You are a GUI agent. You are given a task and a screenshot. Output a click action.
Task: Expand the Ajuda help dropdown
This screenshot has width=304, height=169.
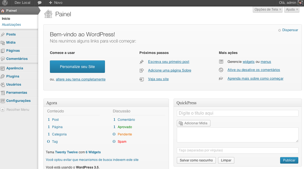(292, 9)
